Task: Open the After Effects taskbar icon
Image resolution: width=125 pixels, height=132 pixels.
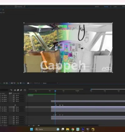Action: tap(83, 129)
